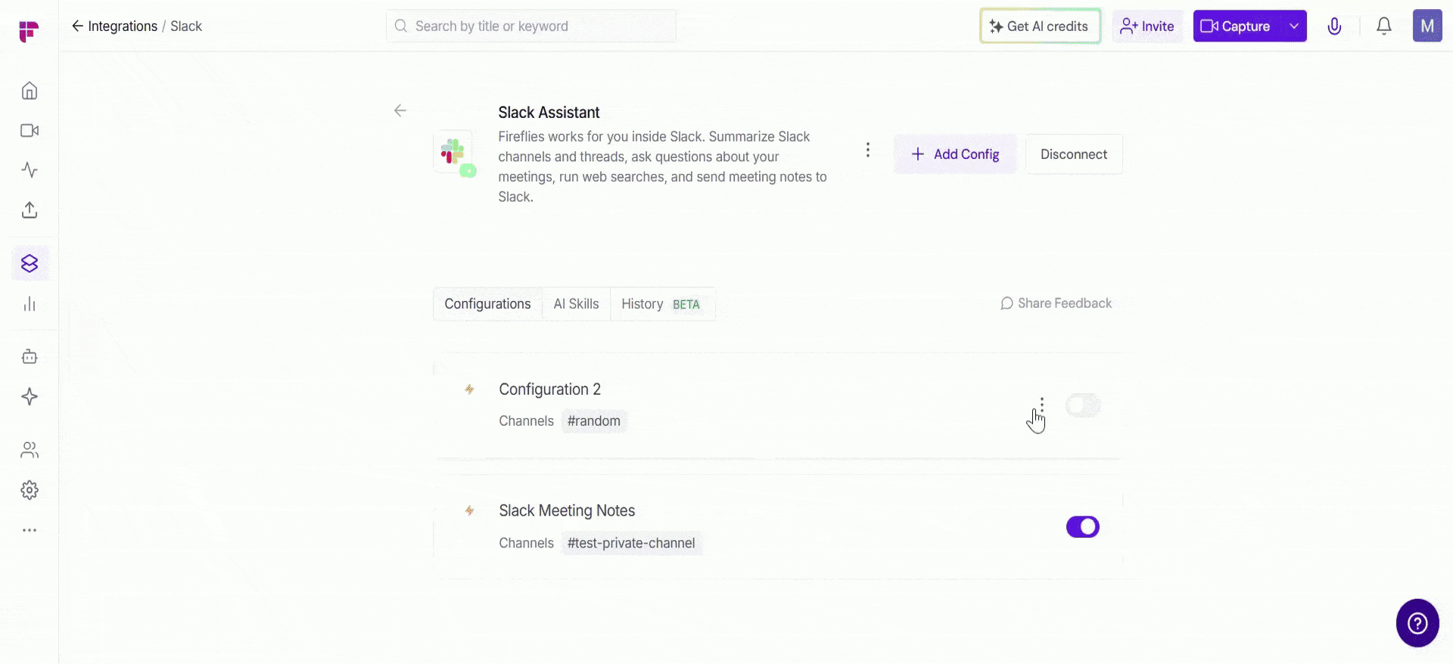
Task: Click the Integrations breadcrumb link
Action: click(x=123, y=26)
